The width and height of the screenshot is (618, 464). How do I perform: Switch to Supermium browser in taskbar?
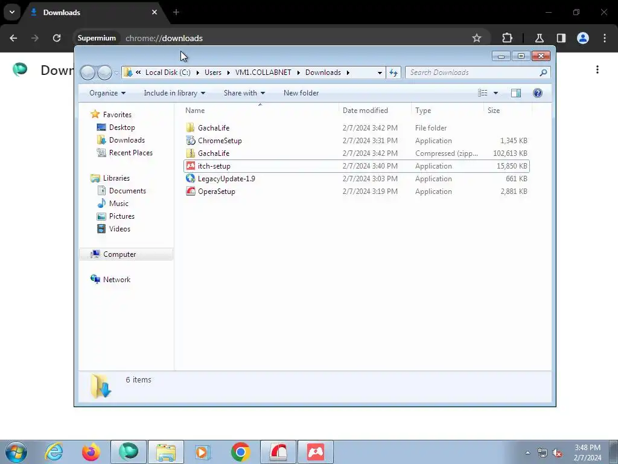(129, 452)
